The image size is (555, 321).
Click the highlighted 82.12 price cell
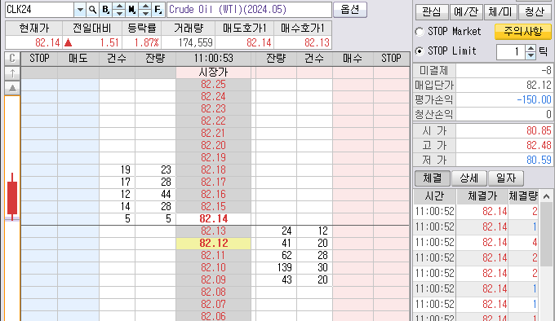214,244
